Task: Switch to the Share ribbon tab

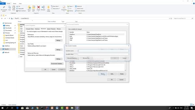Action: click(15, 3)
